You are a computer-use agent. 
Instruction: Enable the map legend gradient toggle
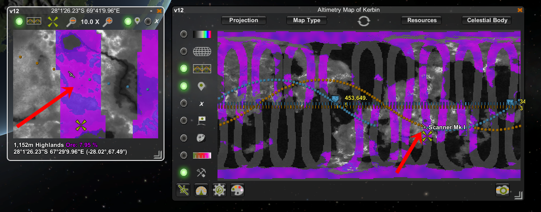click(184, 155)
